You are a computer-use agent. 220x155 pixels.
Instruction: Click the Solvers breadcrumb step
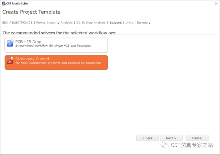coord(115,23)
